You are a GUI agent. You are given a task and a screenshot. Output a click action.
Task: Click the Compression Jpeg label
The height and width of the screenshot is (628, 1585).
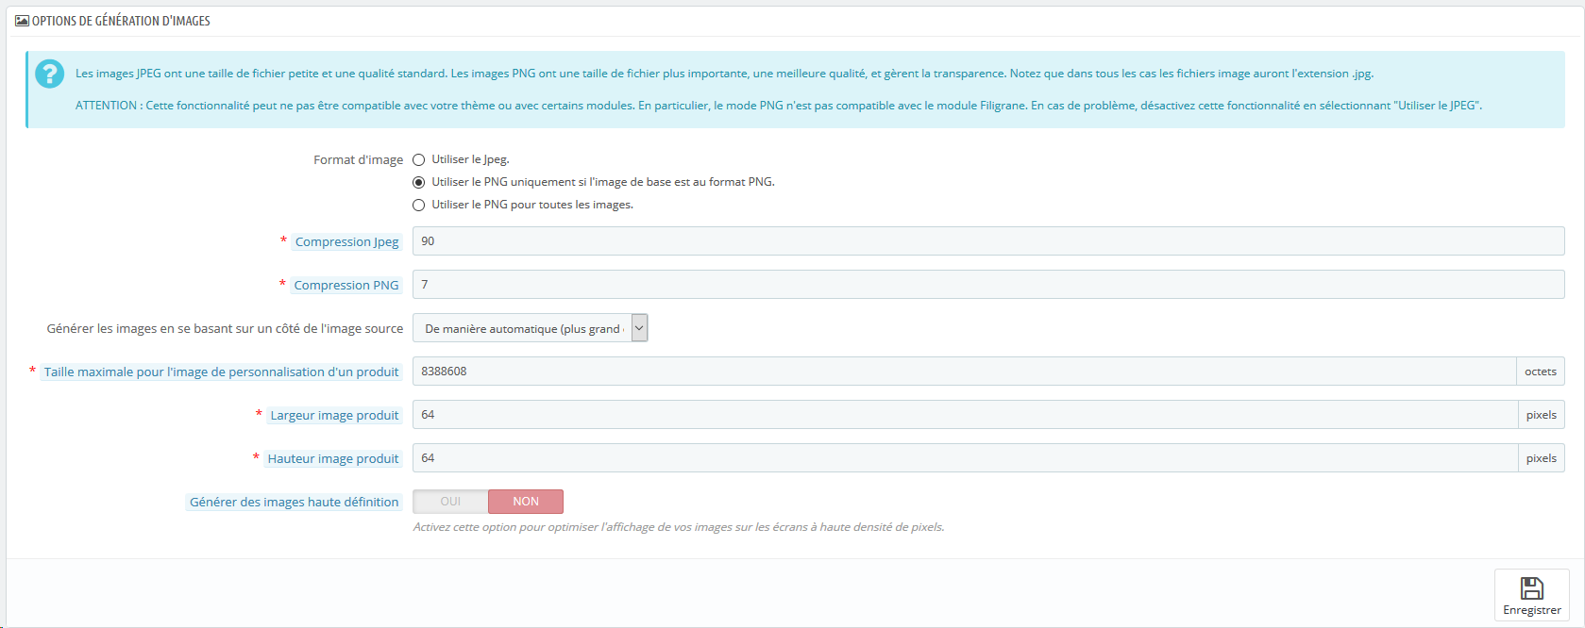(x=346, y=242)
